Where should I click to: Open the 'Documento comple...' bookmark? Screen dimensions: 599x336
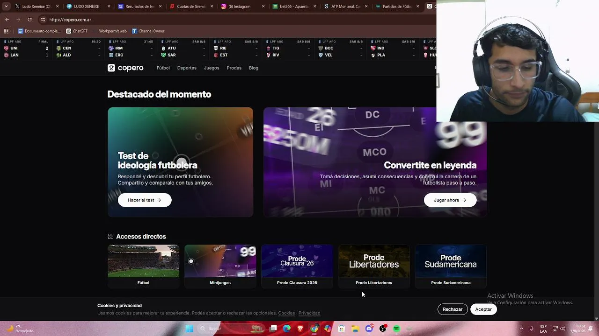(x=39, y=31)
